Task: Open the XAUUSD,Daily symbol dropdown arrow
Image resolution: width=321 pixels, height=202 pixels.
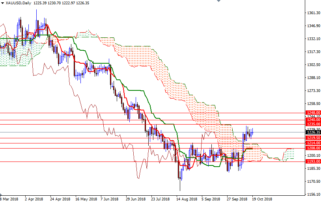Action: click(x=2, y=3)
